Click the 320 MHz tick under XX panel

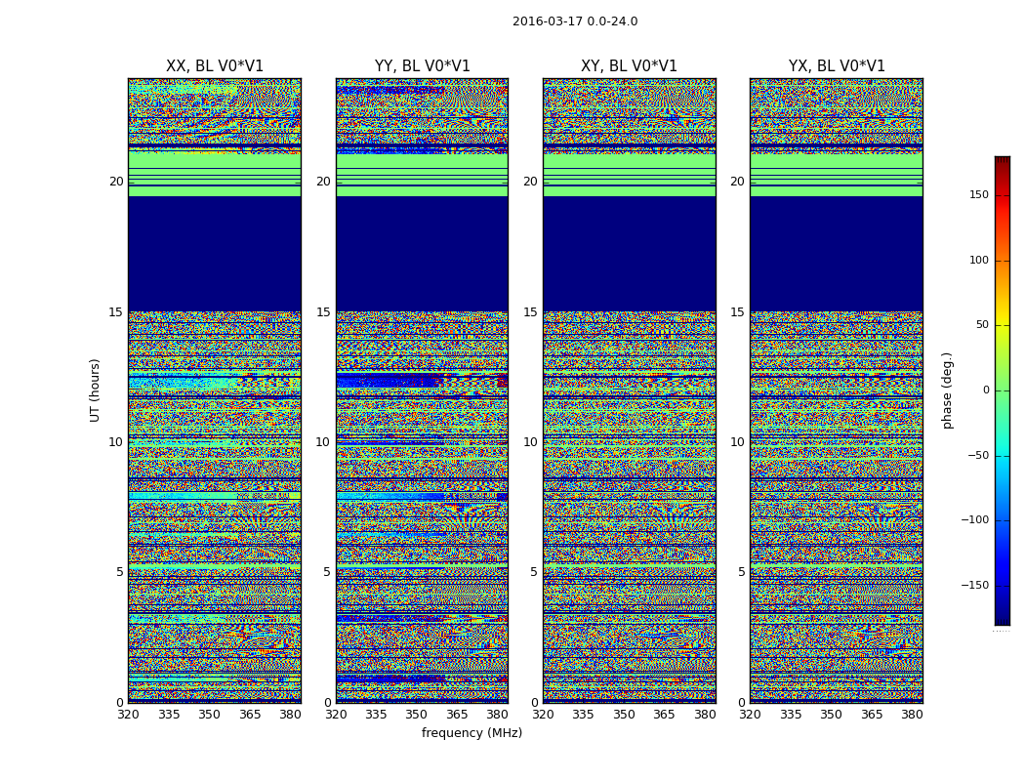[x=128, y=715]
